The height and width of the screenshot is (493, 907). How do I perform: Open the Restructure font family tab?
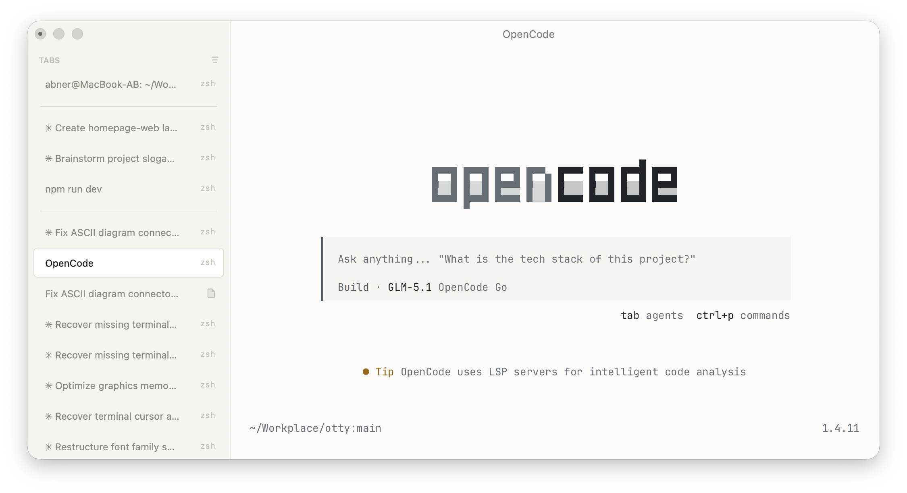[129, 447]
